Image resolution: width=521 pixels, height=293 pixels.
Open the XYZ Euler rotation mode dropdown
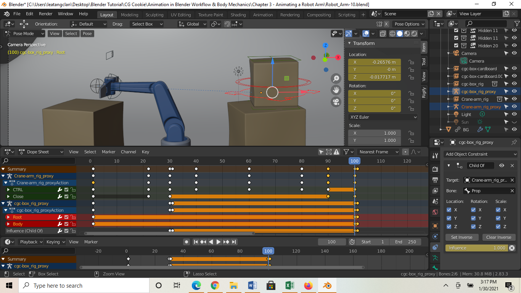tap(383, 117)
